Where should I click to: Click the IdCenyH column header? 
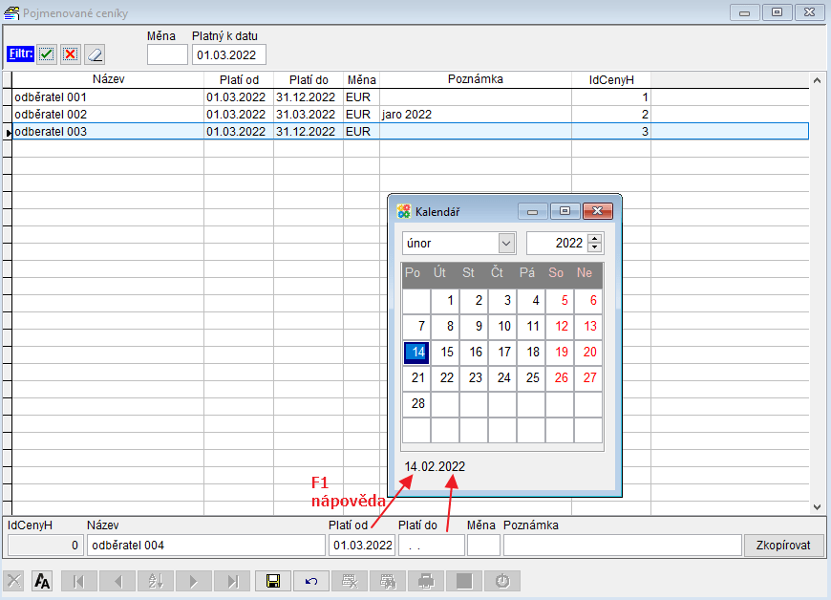pyautogui.click(x=611, y=79)
